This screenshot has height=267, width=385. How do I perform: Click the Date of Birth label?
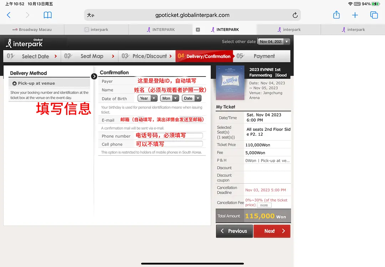pyautogui.click(x=114, y=99)
